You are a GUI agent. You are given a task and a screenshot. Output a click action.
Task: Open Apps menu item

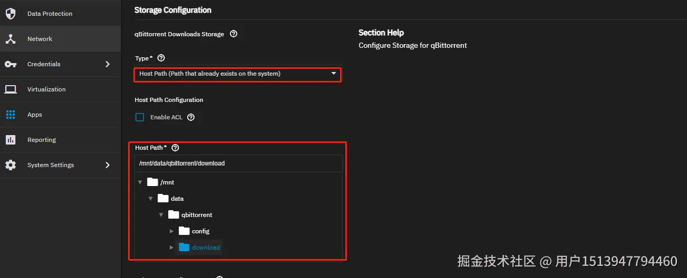(60, 115)
